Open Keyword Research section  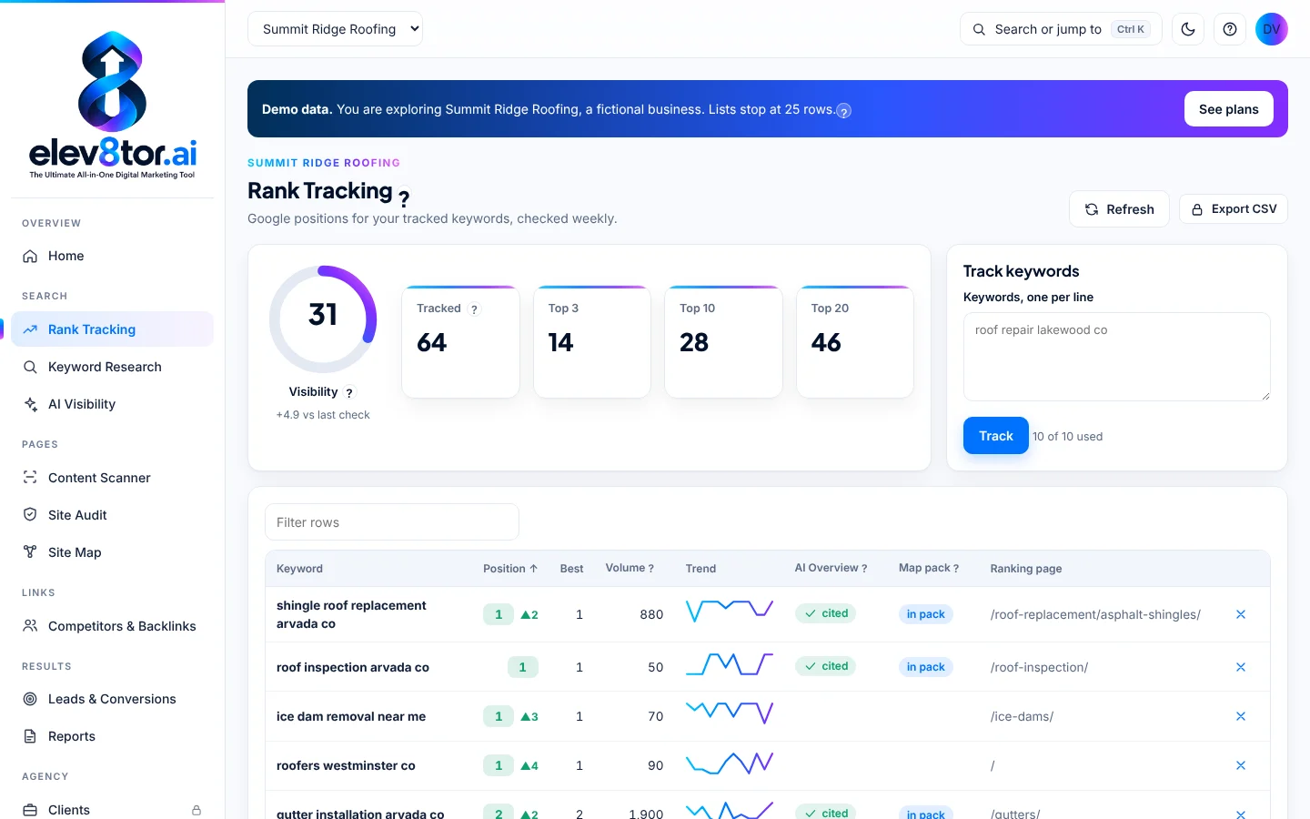coord(112,367)
